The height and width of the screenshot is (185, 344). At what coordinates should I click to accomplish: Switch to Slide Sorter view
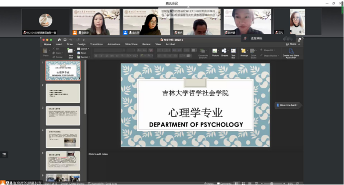point(243,183)
